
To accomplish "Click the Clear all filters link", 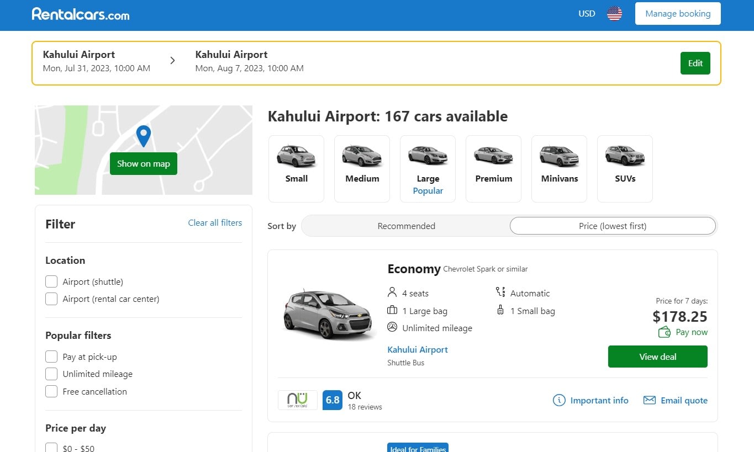I will [x=215, y=222].
